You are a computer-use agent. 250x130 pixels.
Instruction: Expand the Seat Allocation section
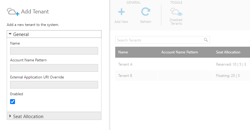click(x=54, y=116)
